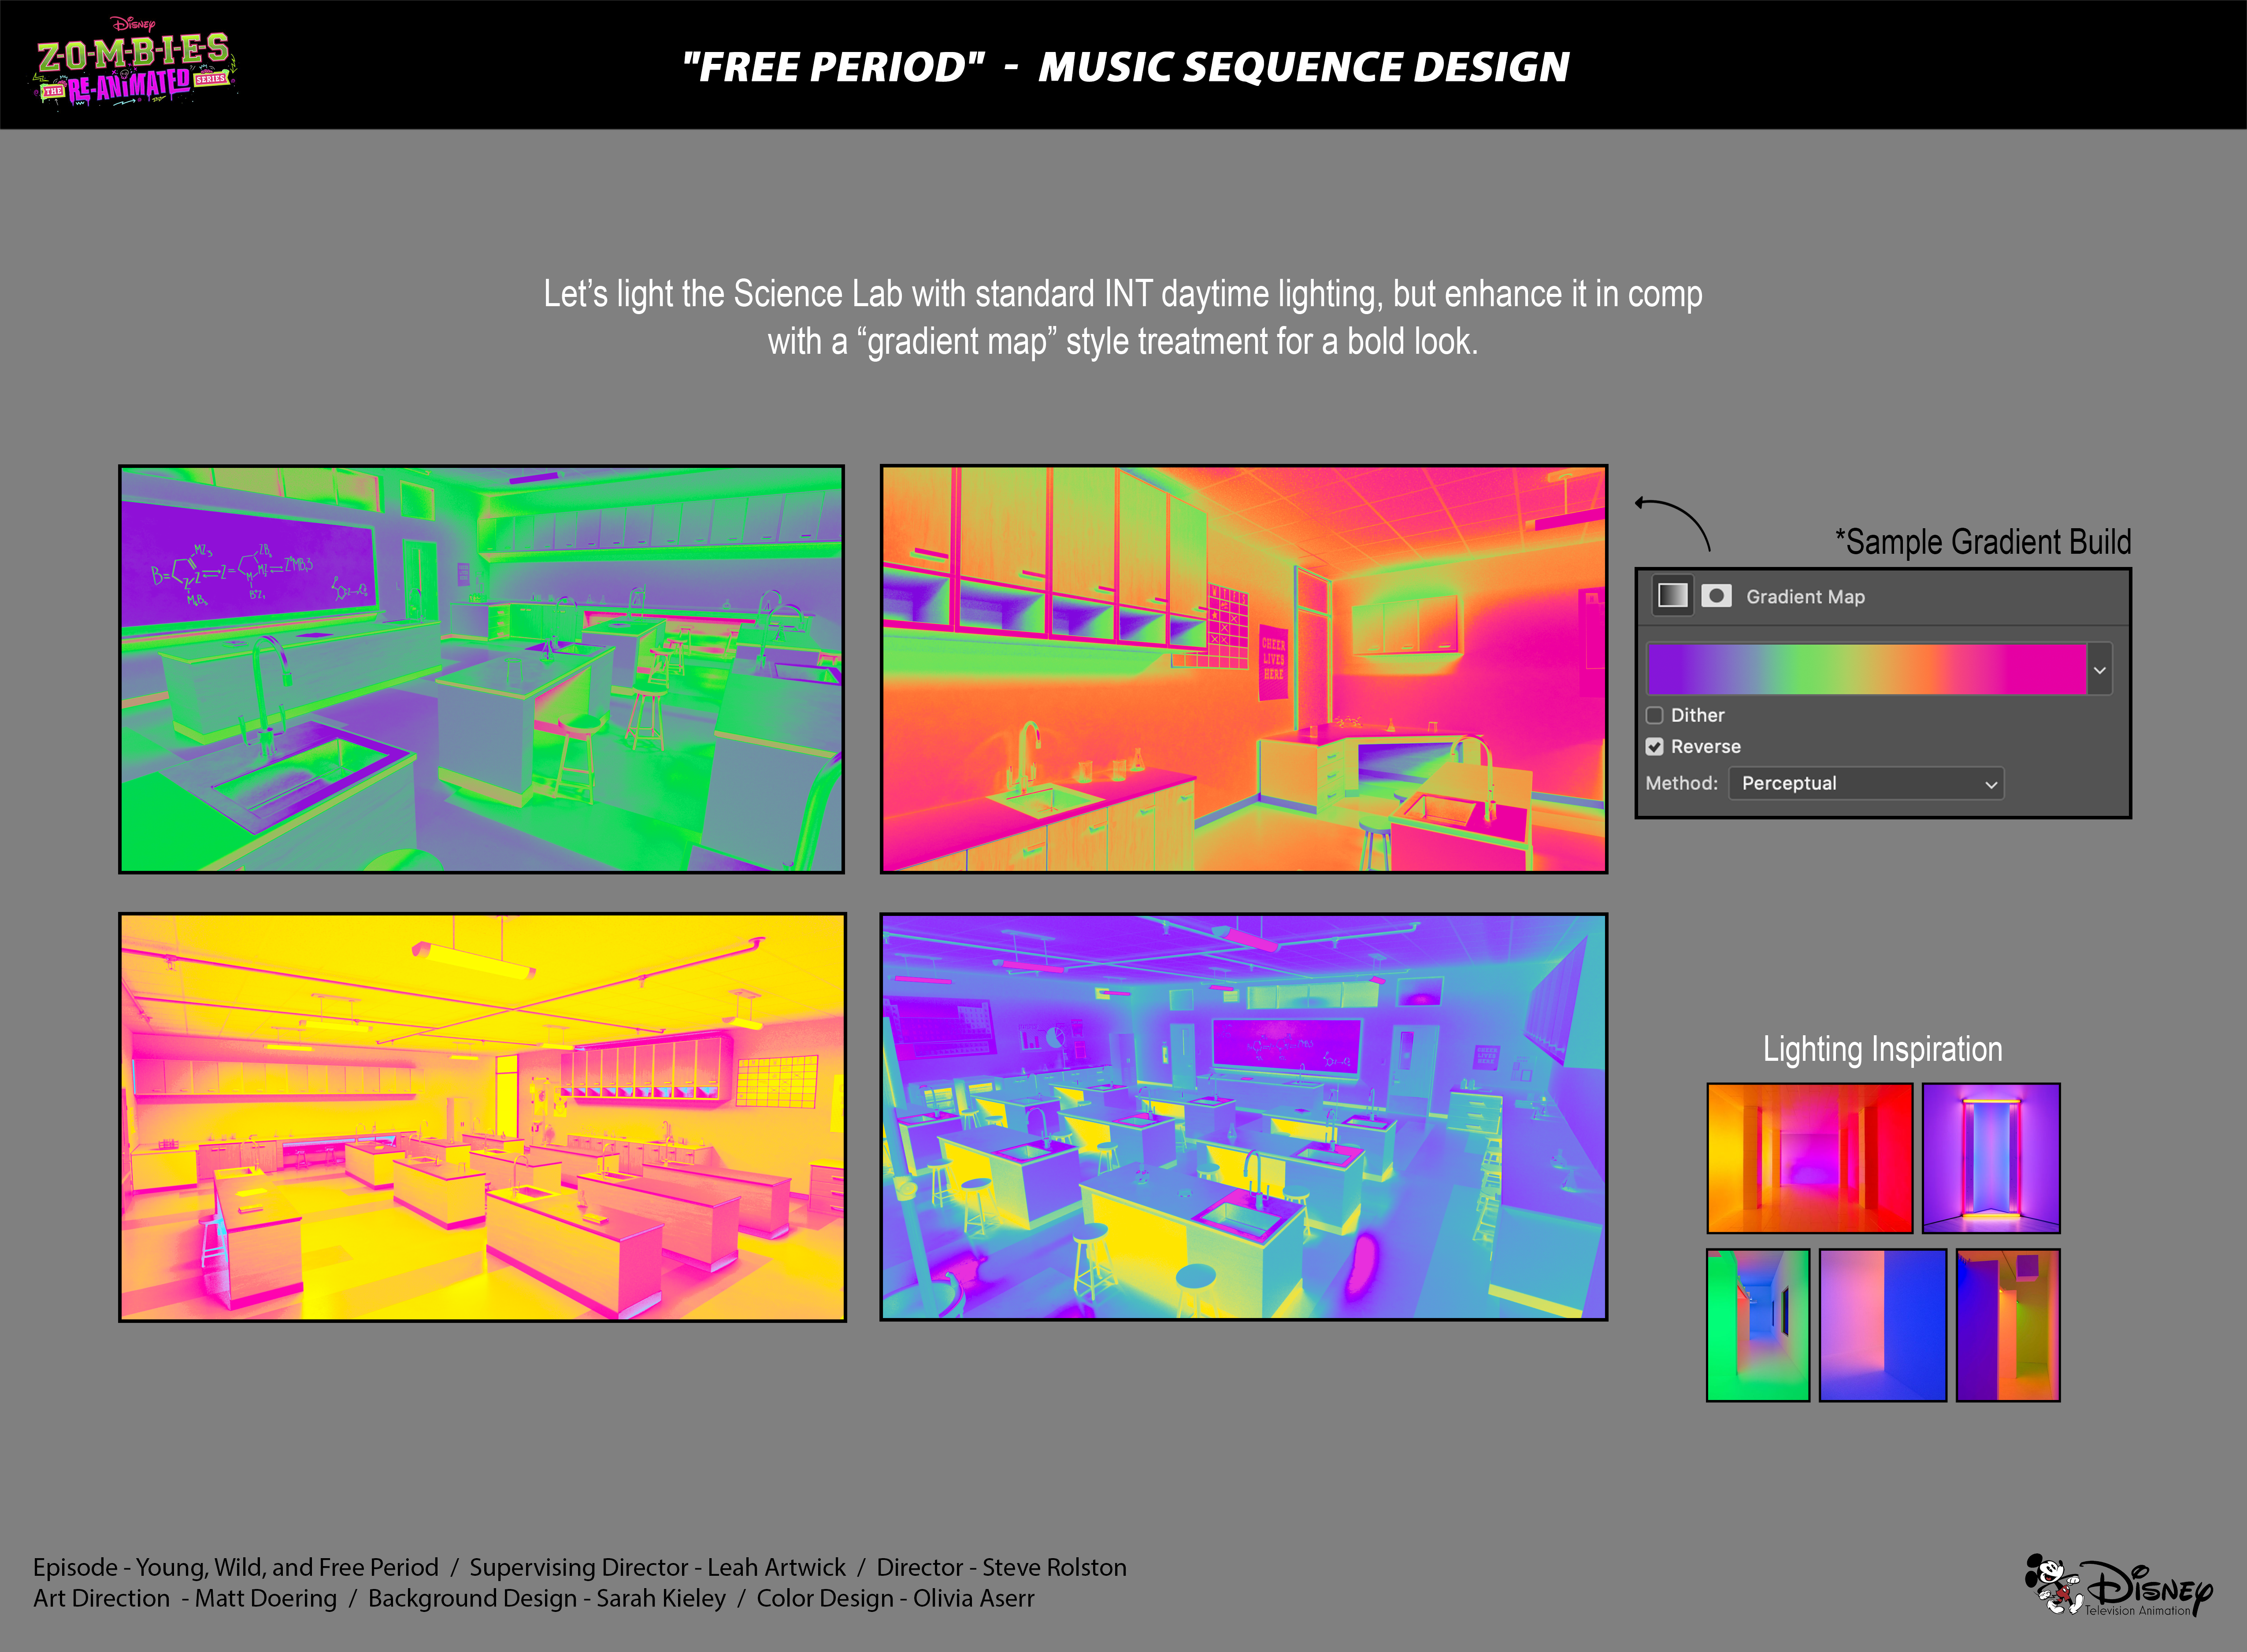The width and height of the screenshot is (2247, 1652).
Task: Click the Gradient Map panel title
Action: pyautogui.click(x=1805, y=597)
